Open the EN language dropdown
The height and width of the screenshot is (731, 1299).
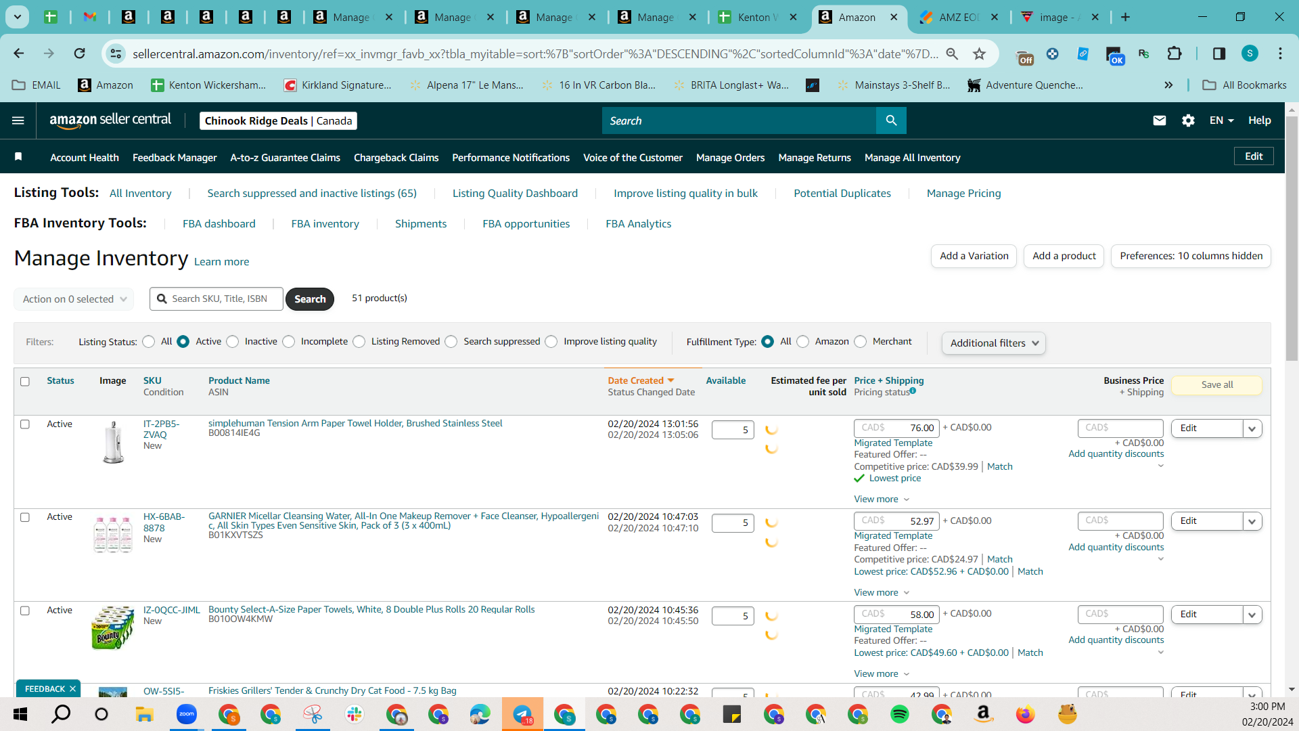(1222, 120)
